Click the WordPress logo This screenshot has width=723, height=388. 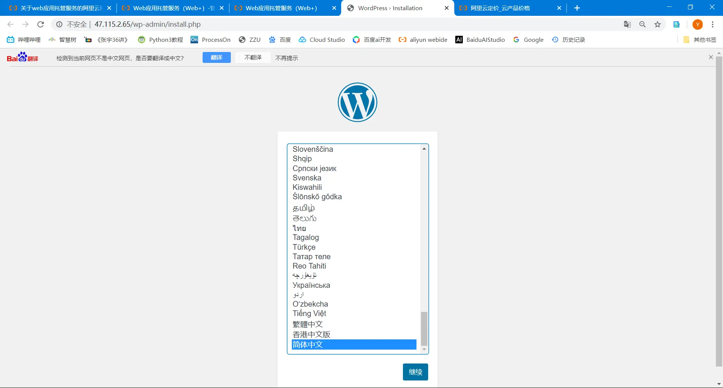point(357,102)
